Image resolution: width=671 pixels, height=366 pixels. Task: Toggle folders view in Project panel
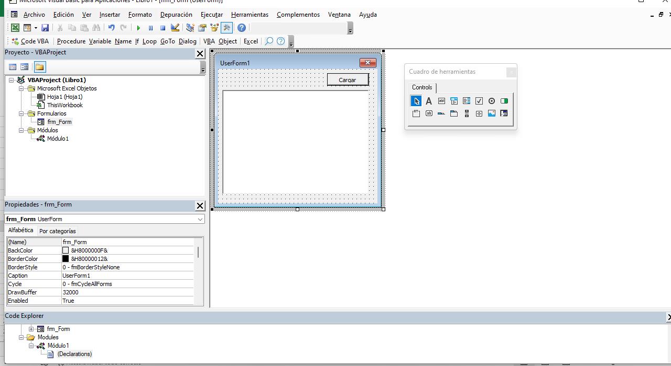coord(39,67)
